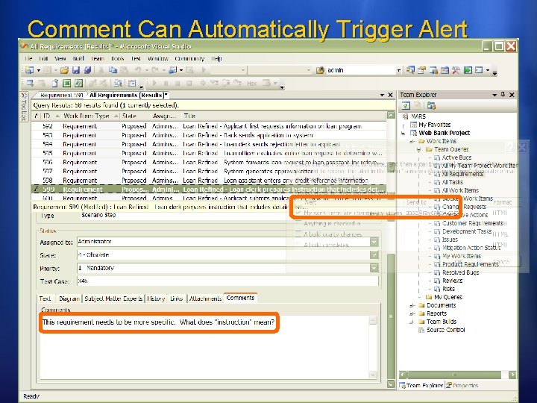The height and width of the screenshot is (403, 537).
Task: Expand the Documents folder node
Action: (x=412, y=305)
